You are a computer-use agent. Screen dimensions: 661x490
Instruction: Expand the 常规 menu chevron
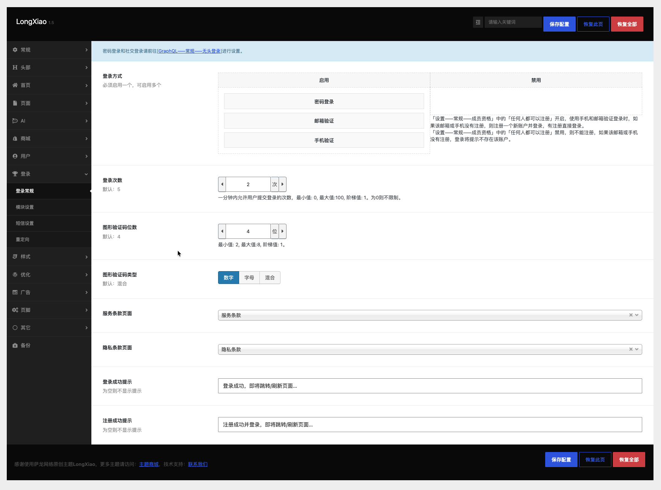(x=86, y=50)
